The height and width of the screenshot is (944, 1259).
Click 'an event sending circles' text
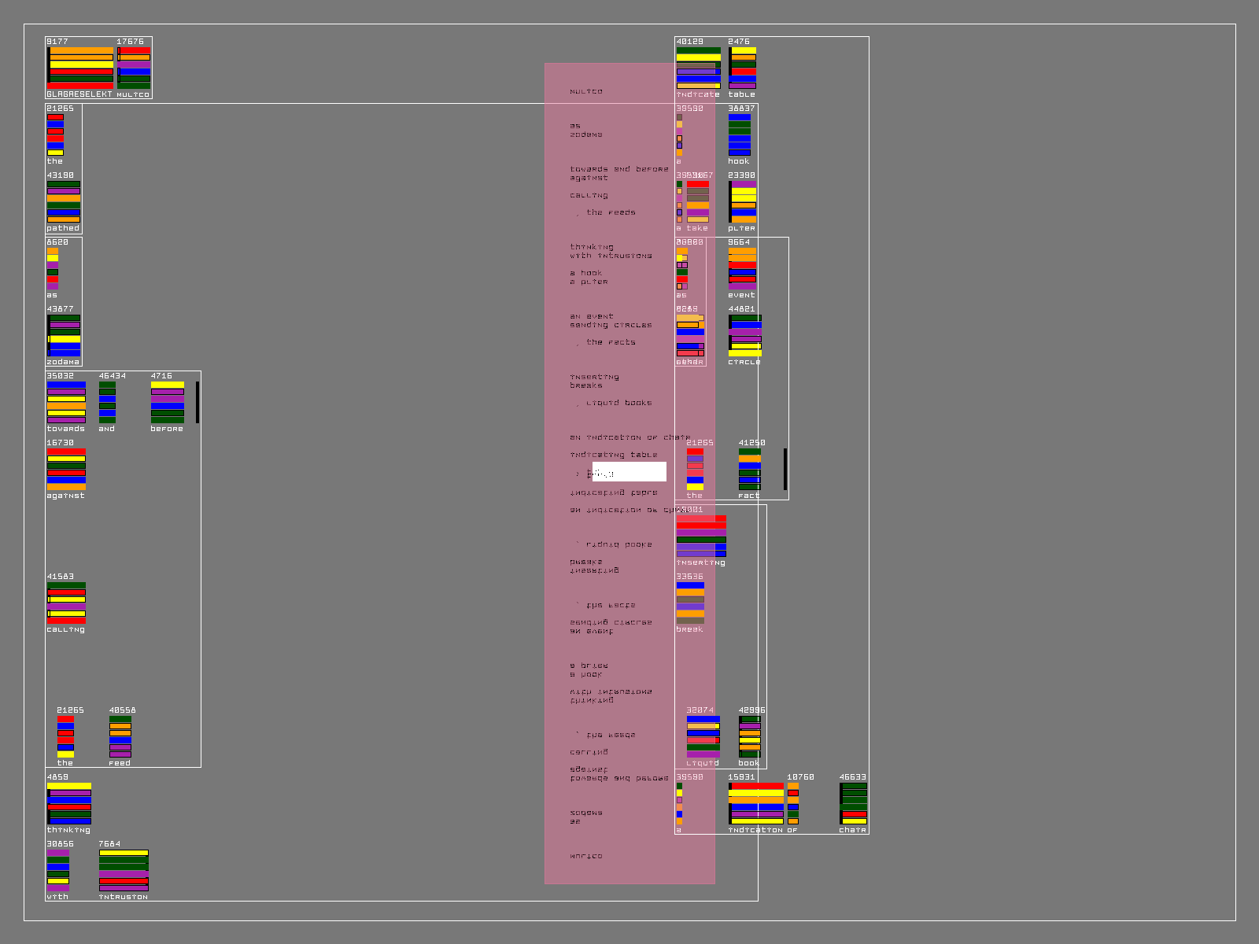611,320
